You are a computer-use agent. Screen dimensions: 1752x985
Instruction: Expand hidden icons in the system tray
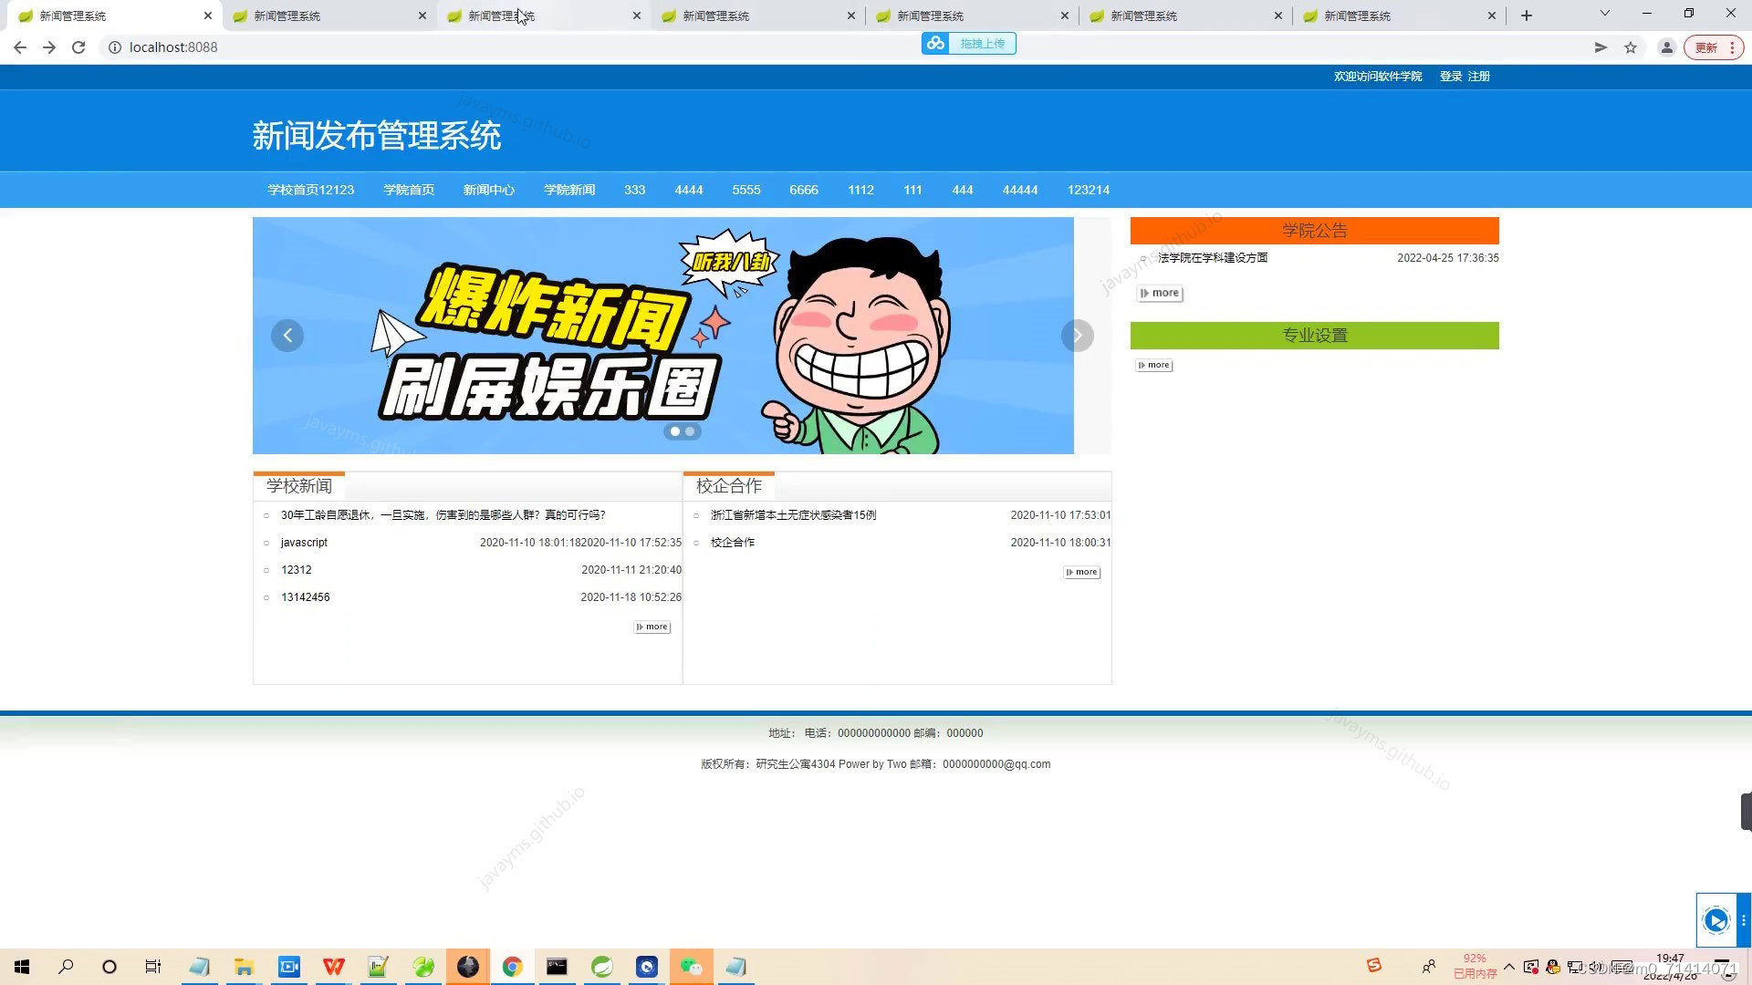pyautogui.click(x=1509, y=966)
